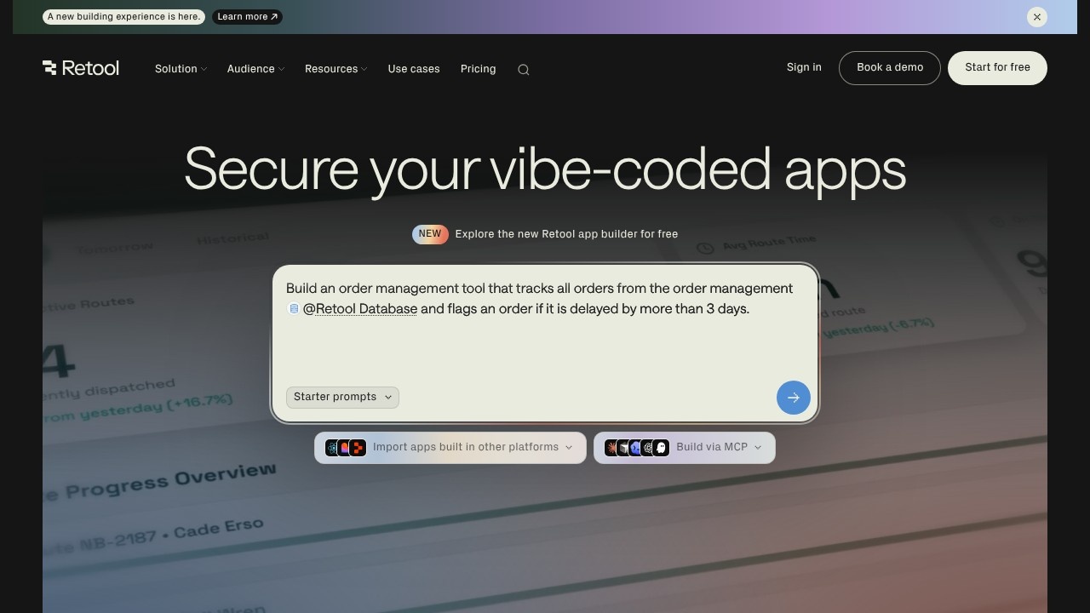
Task: Open the Pricing page
Action: click(x=478, y=69)
